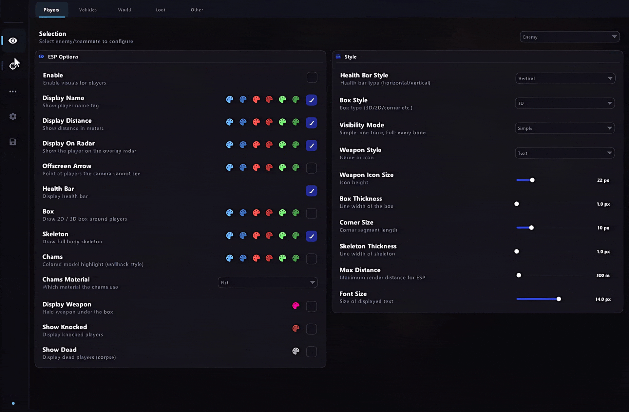Enable the Box checkbox
629x412 pixels.
tap(312, 214)
